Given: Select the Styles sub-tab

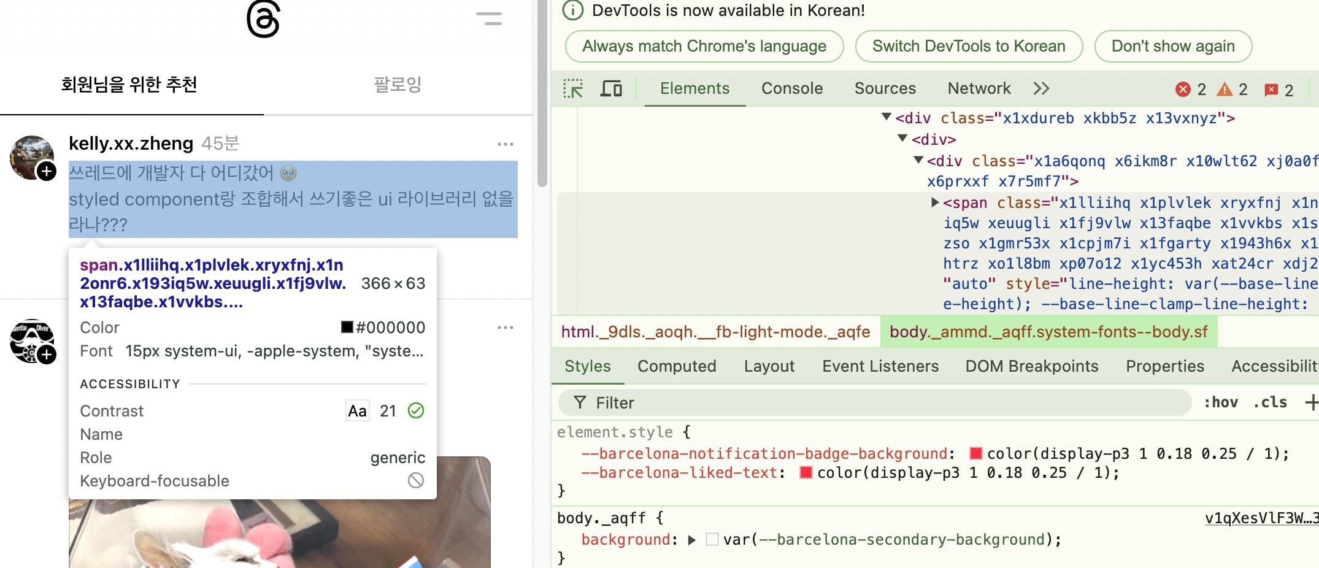Looking at the screenshot, I should coord(587,366).
